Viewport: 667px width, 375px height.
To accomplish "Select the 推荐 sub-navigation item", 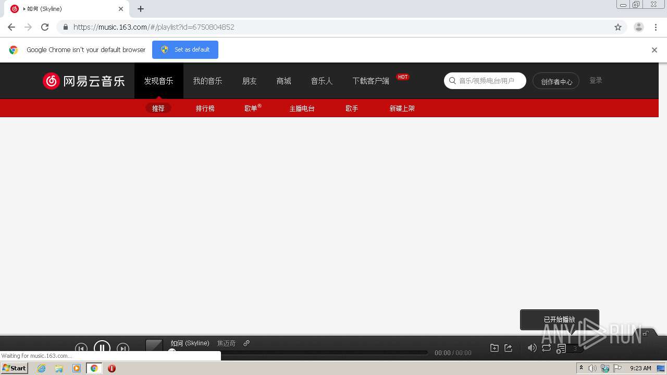I will tap(158, 108).
